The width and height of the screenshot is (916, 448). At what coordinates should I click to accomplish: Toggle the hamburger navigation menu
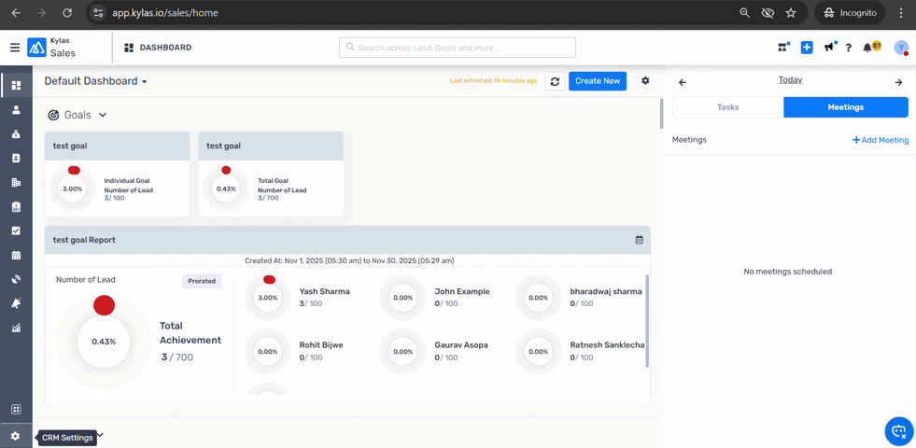(x=15, y=48)
